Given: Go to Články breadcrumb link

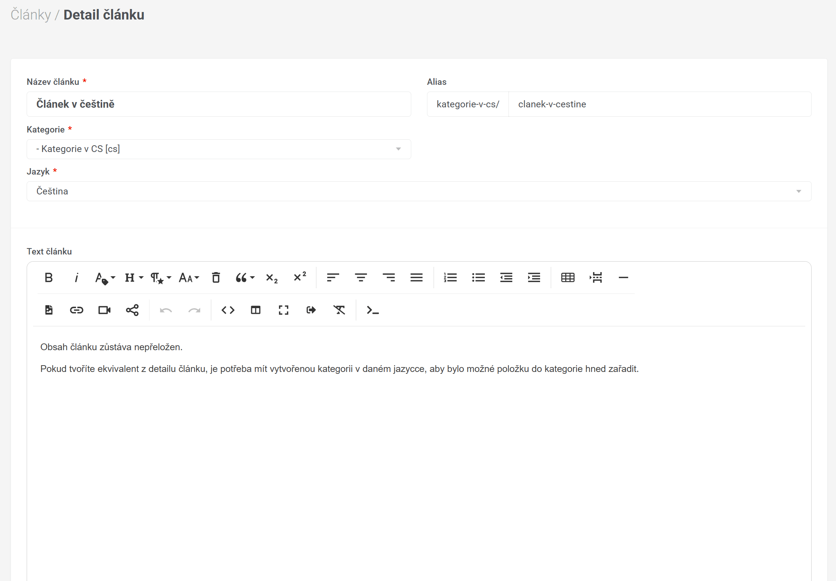Looking at the screenshot, I should pyautogui.click(x=30, y=15).
